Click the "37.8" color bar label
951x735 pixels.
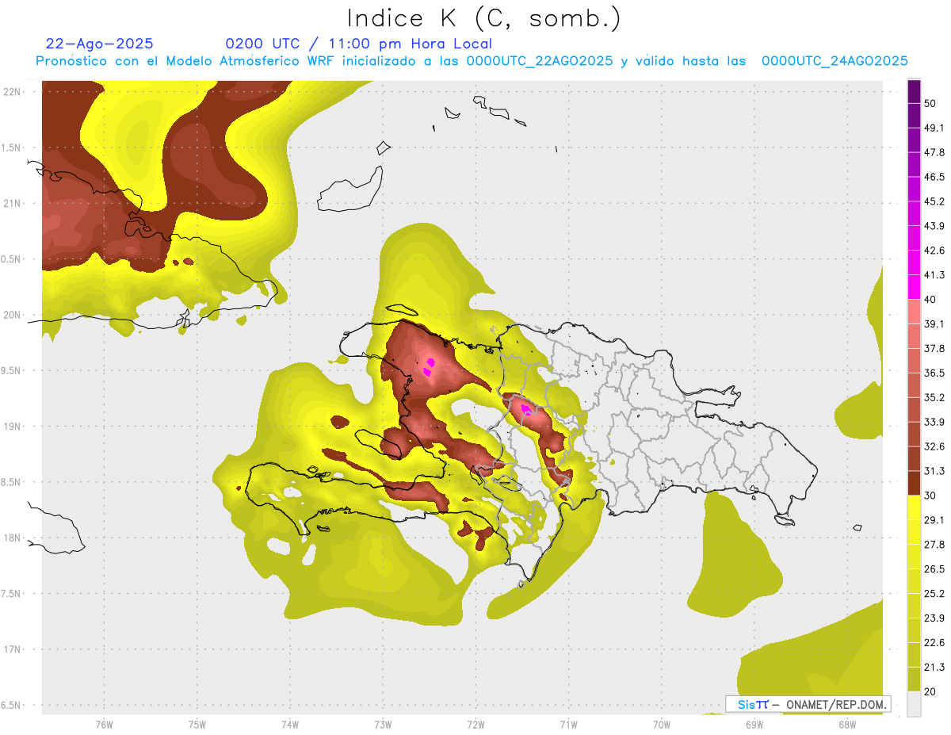pos(934,349)
